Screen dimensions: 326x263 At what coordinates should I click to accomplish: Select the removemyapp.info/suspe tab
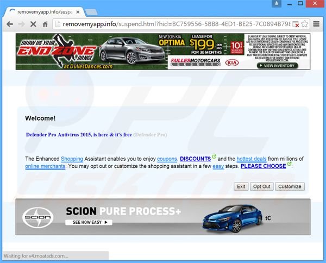click(x=43, y=12)
